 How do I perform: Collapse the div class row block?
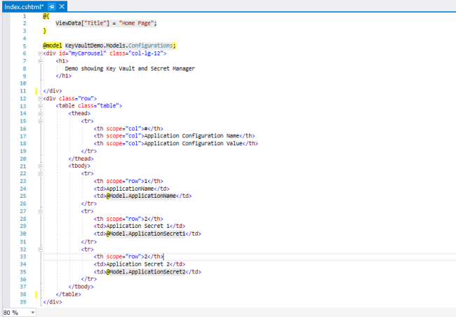coord(41,99)
